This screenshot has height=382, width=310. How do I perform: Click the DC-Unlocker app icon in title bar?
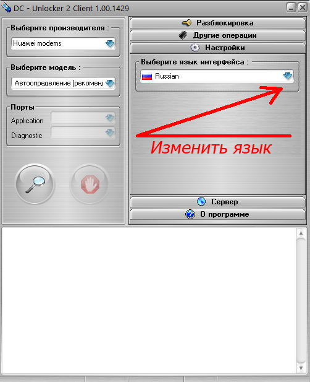tap(6, 8)
